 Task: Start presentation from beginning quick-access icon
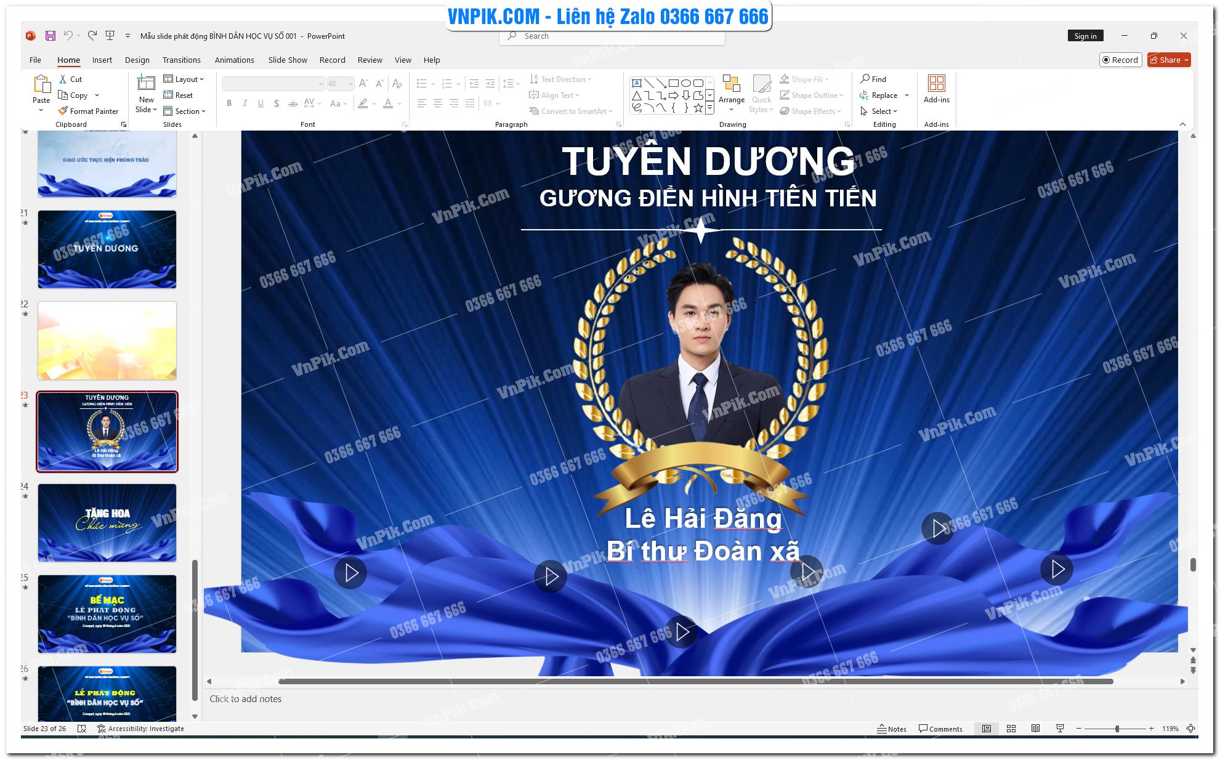point(110,36)
